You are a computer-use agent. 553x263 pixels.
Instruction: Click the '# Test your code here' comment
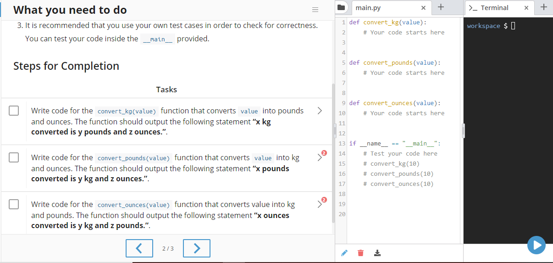(400, 153)
